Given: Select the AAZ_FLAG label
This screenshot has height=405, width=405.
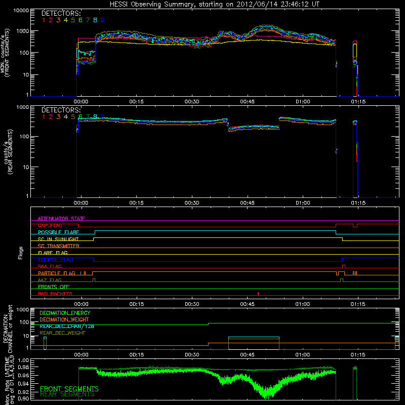Looking at the screenshot, I should pos(50,280).
